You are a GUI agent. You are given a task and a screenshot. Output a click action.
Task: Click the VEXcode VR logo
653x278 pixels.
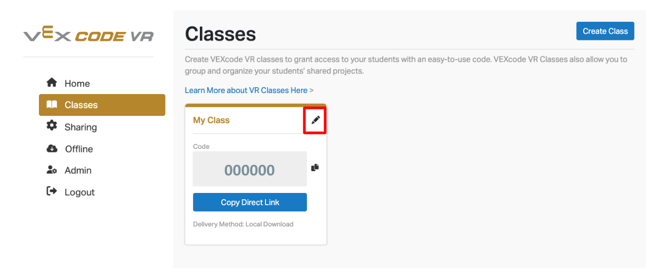click(x=88, y=36)
